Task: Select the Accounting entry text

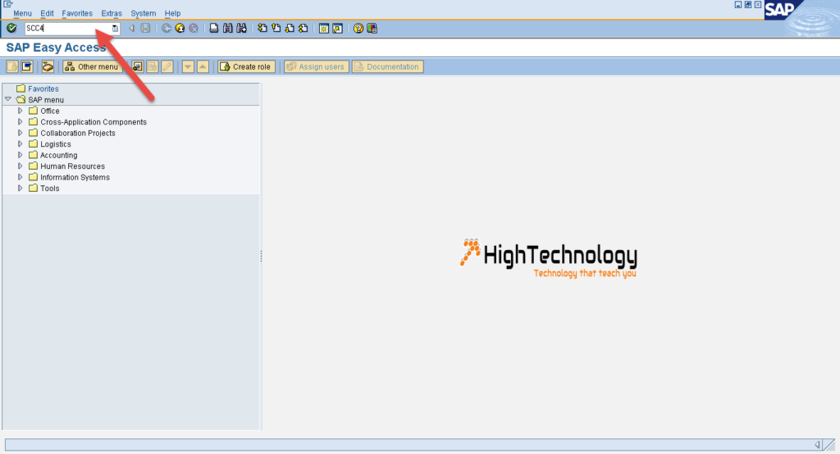Action: (x=59, y=155)
